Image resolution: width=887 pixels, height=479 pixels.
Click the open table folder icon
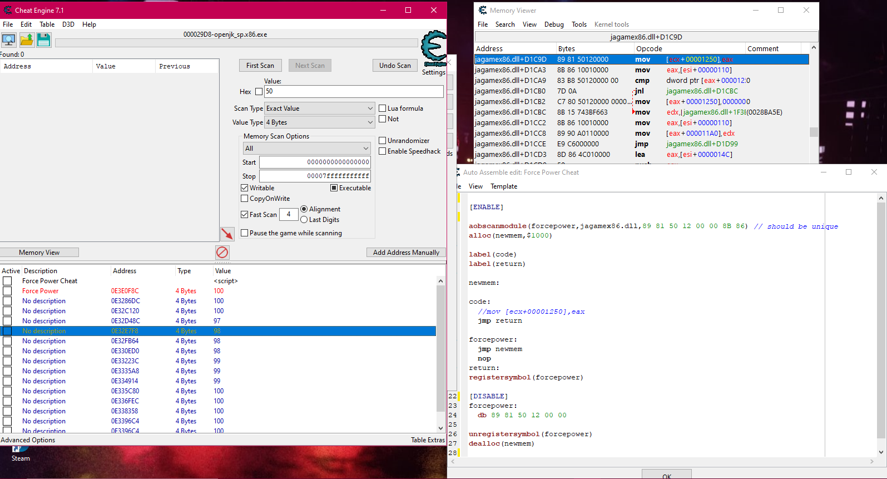[27, 40]
